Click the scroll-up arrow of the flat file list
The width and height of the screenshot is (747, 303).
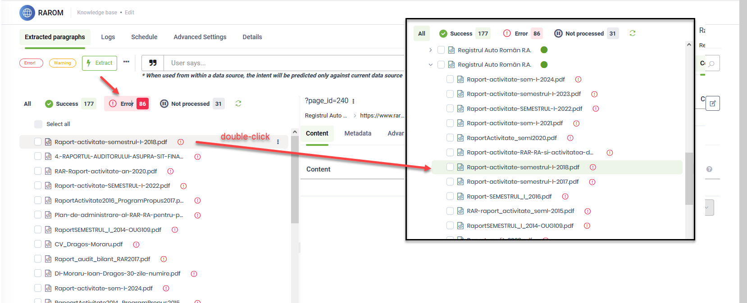295,132
